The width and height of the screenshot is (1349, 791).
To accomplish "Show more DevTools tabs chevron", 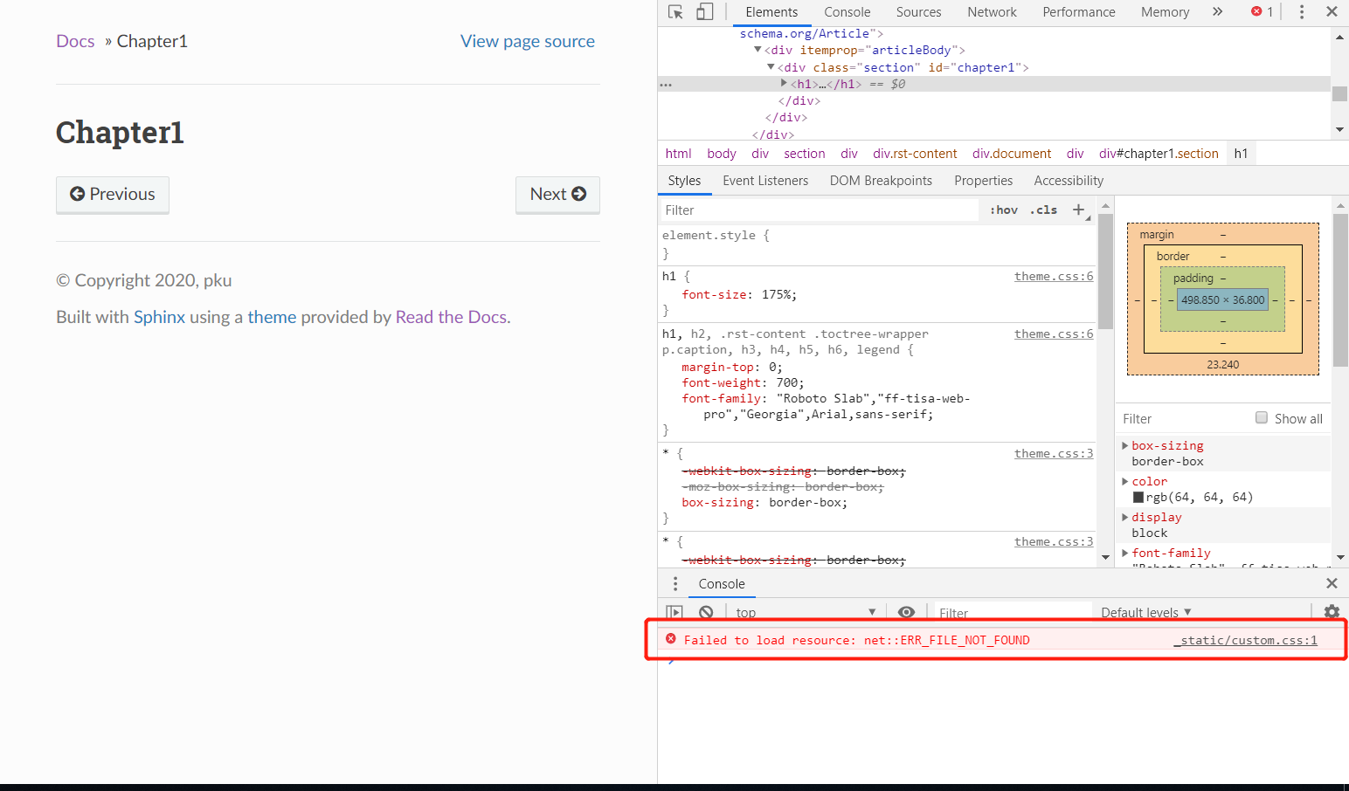I will pyautogui.click(x=1218, y=12).
